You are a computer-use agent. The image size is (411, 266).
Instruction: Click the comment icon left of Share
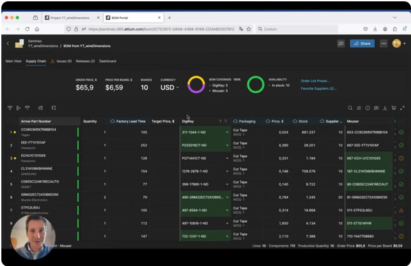(x=341, y=43)
